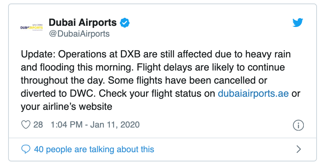This screenshot has width=327, height=168.
Task: Like the tweet with the heart icon
Action: (x=26, y=125)
